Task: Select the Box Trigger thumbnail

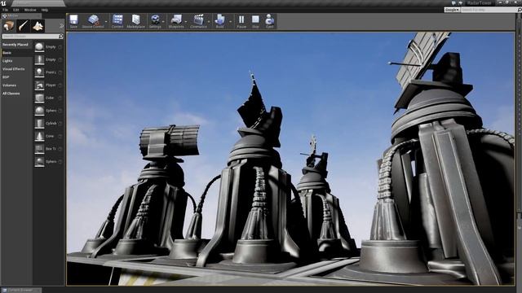Action: click(39, 149)
